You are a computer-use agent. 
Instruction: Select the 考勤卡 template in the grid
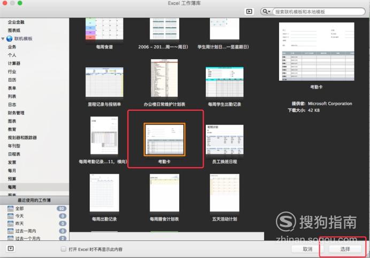pos(165,139)
